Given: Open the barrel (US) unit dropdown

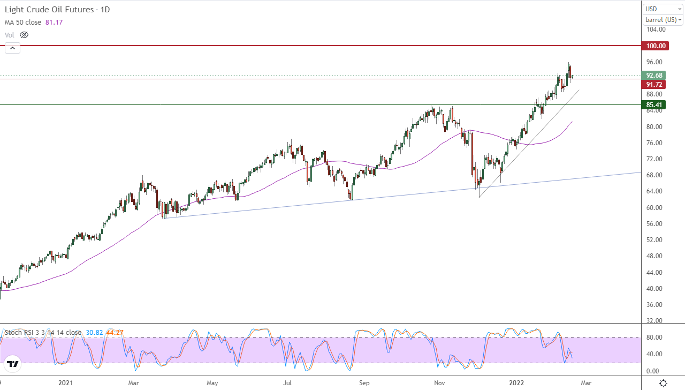Looking at the screenshot, I should [x=663, y=20].
